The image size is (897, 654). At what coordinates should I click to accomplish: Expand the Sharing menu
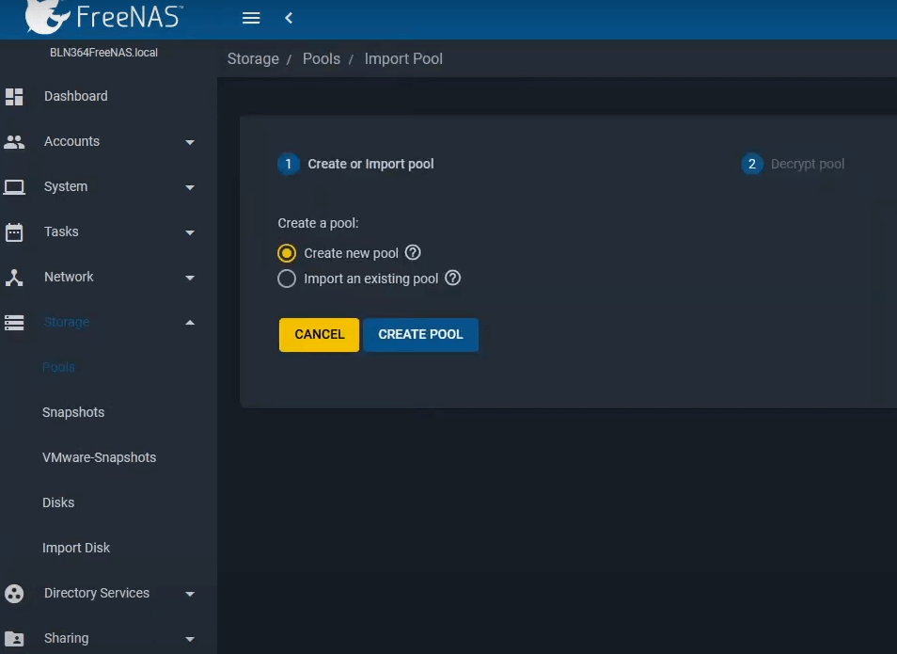pos(189,638)
